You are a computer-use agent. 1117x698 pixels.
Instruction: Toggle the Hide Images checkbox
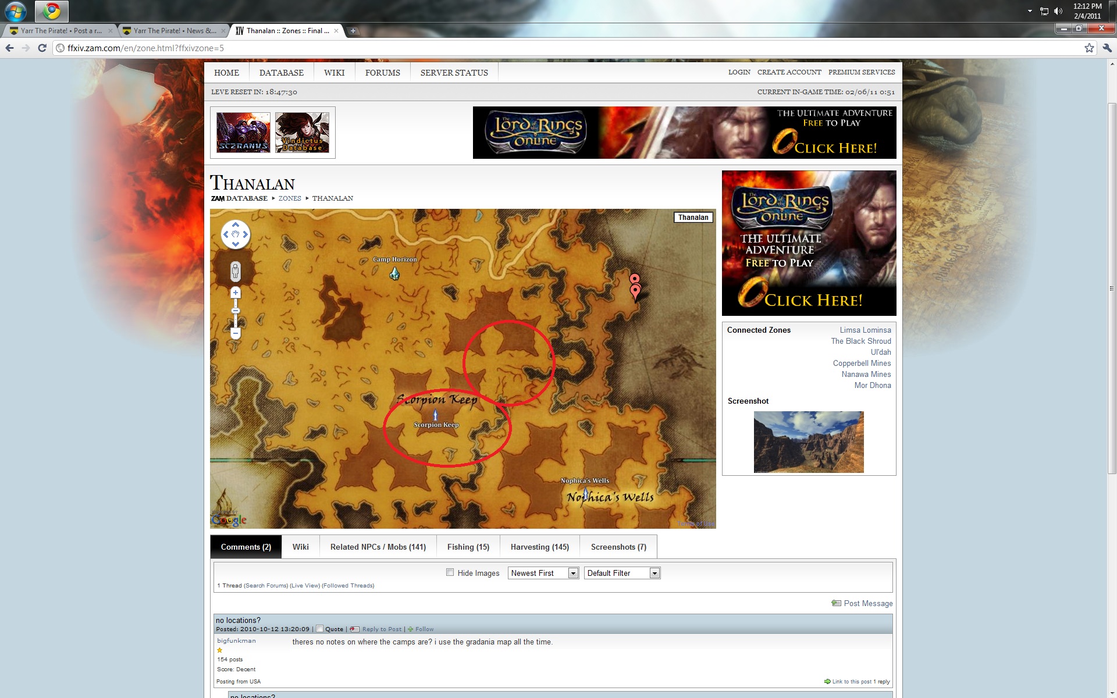[450, 572]
